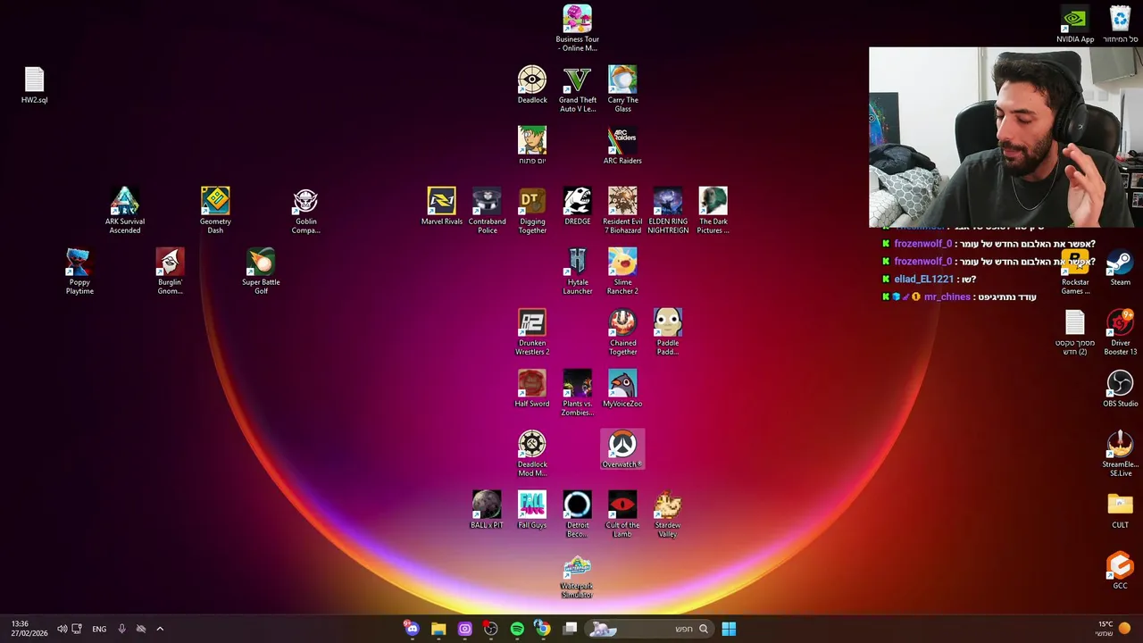Select the Fall Guys desktop icon
The height and width of the screenshot is (643, 1143).
(532, 509)
